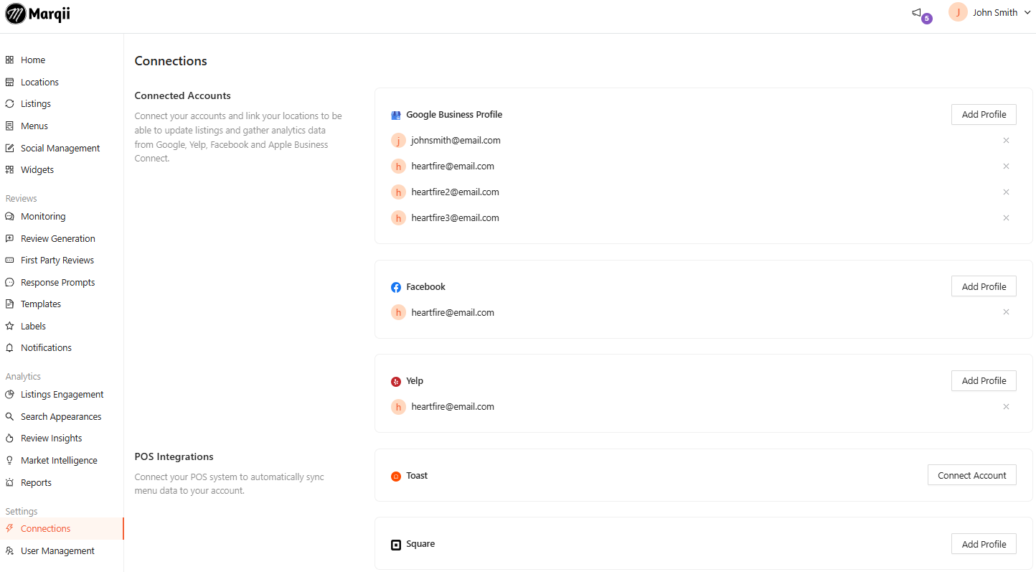Open Social Management in sidebar
This screenshot has height=572, width=1036.
click(60, 149)
